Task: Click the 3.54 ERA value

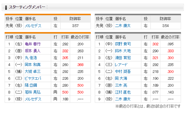Action: (166, 26)
